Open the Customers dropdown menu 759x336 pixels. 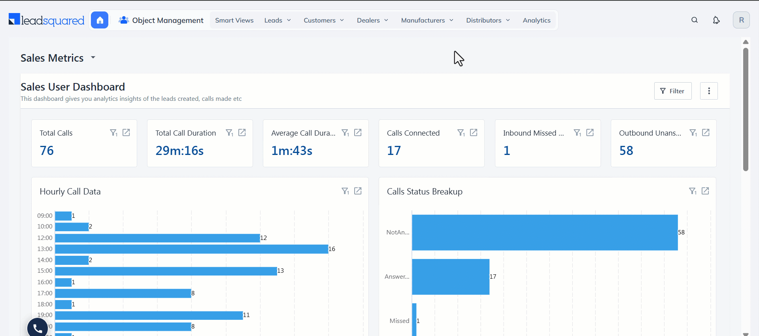(x=324, y=20)
